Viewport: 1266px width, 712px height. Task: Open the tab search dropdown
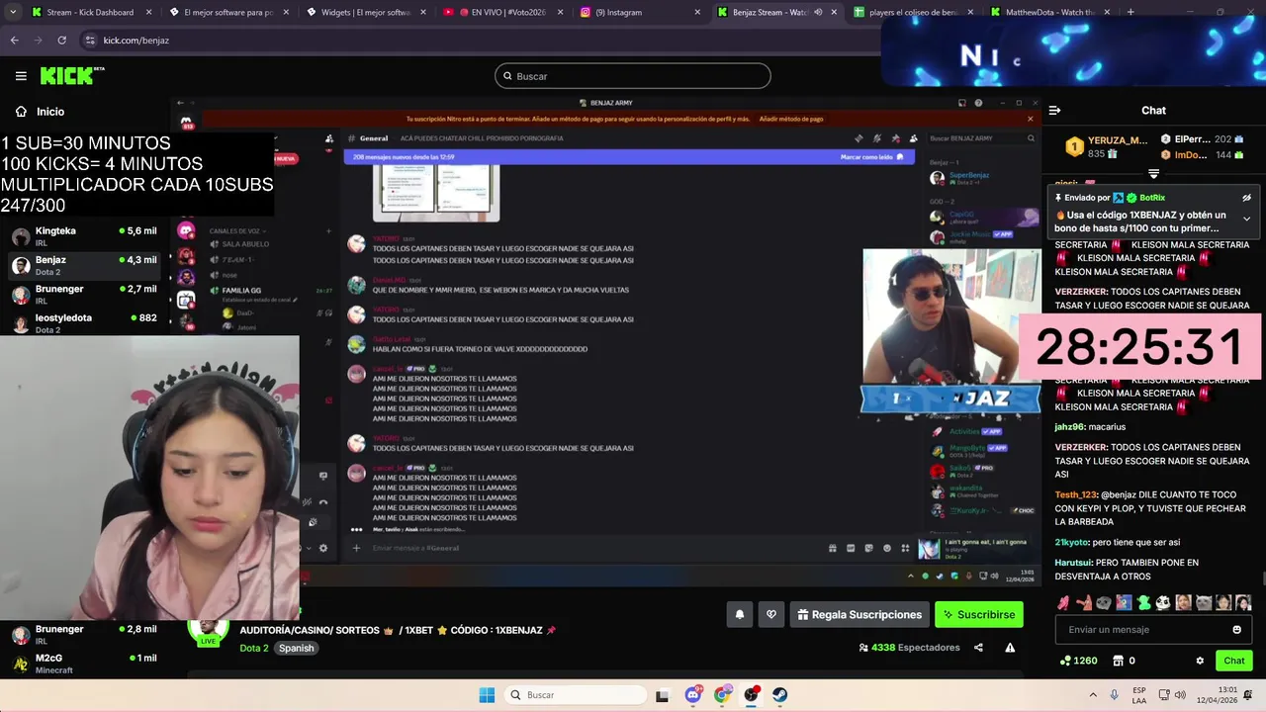(12, 12)
